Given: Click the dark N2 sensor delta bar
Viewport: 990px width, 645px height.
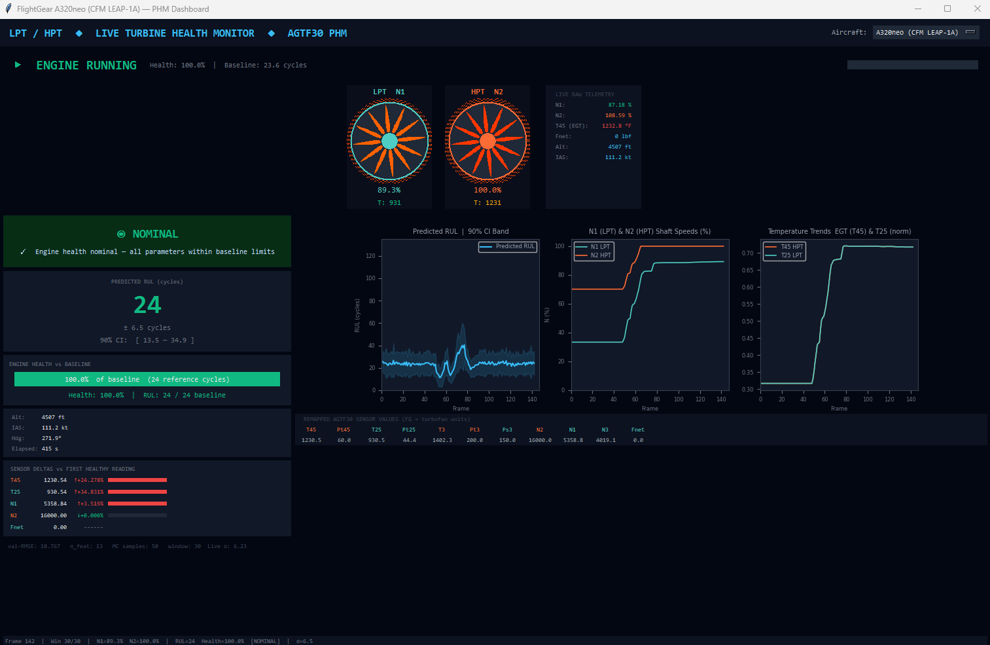Looking at the screenshot, I should point(137,515).
